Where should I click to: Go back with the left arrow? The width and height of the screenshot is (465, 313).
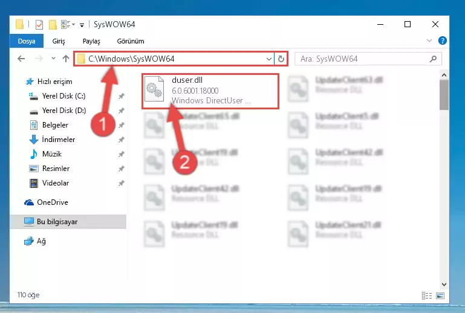point(21,59)
